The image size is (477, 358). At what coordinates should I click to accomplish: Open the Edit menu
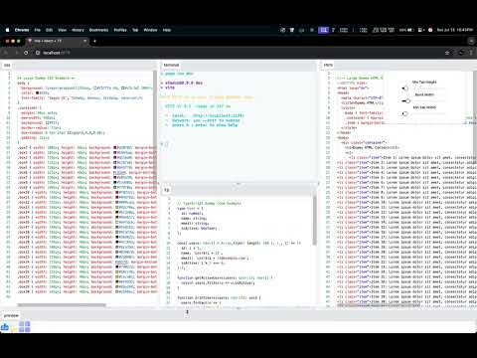click(x=50, y=30)
